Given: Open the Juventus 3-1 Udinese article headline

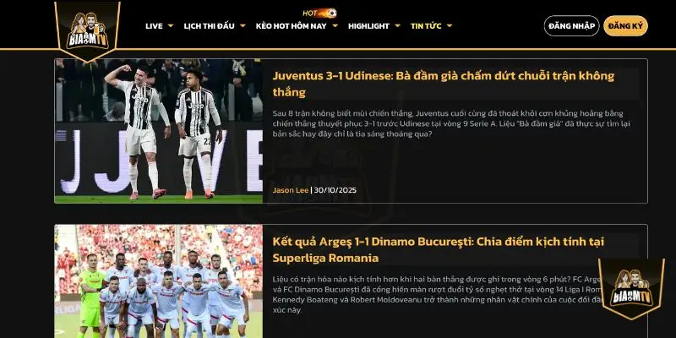Looking at the screenshot, I should pos(443,84).
